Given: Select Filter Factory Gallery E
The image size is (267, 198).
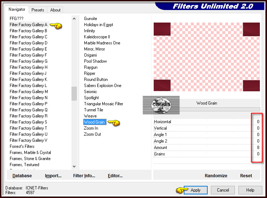Looking at the screenshot, I should [28, 49].
